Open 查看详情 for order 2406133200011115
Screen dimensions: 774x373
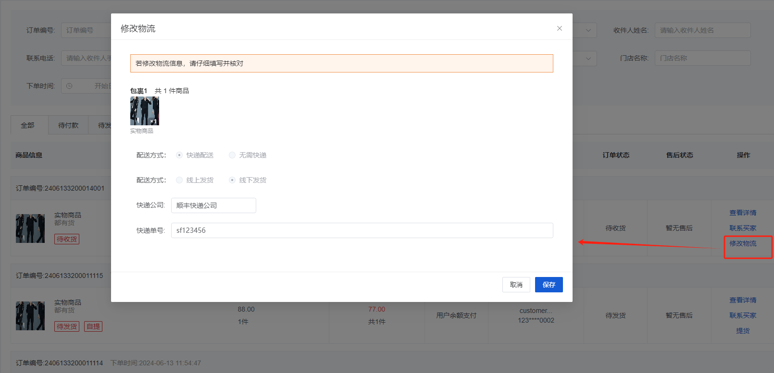pos(743,300)
